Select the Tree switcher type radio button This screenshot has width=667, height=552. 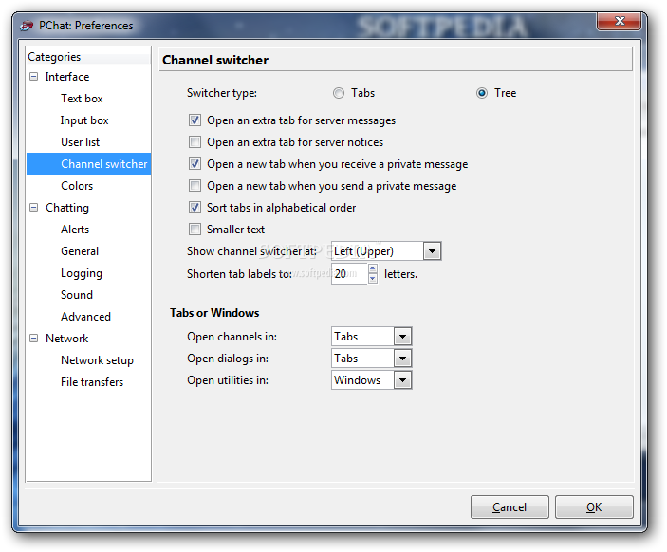(482, 93)
